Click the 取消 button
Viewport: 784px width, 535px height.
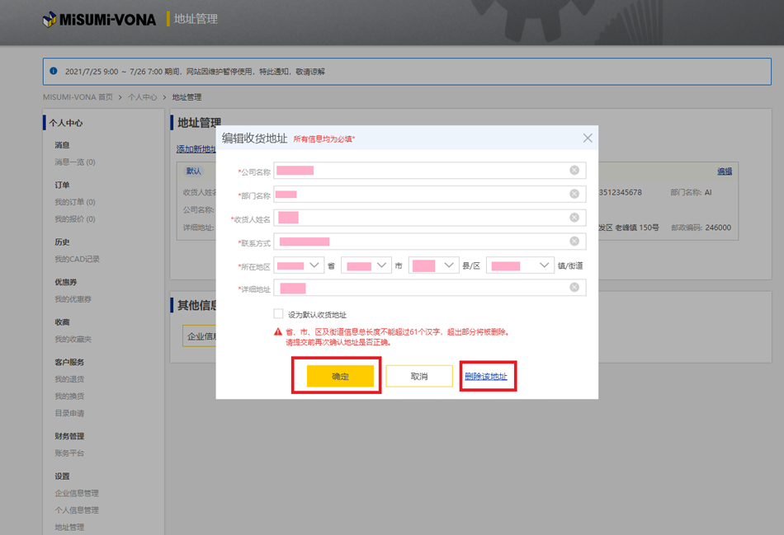419,377
